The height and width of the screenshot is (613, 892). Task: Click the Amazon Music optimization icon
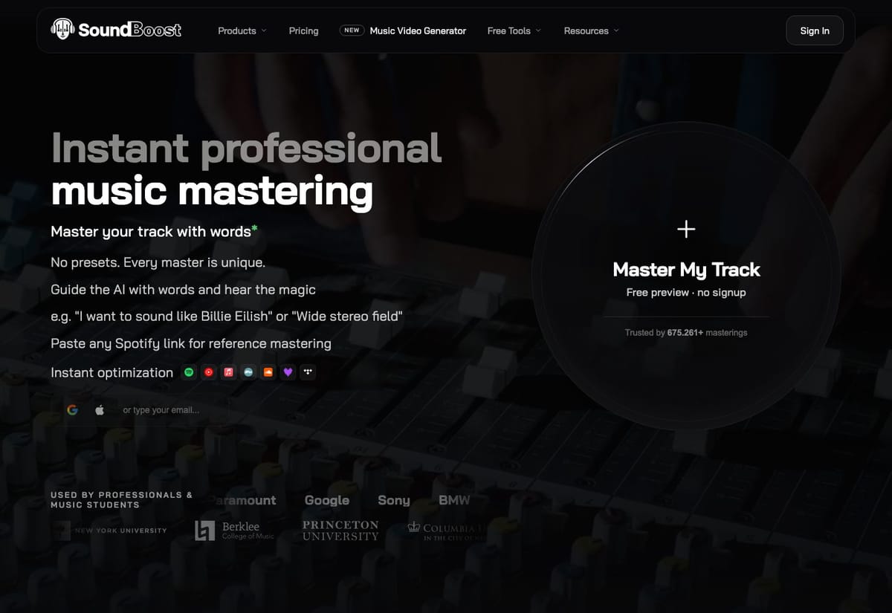click(248, 372)
